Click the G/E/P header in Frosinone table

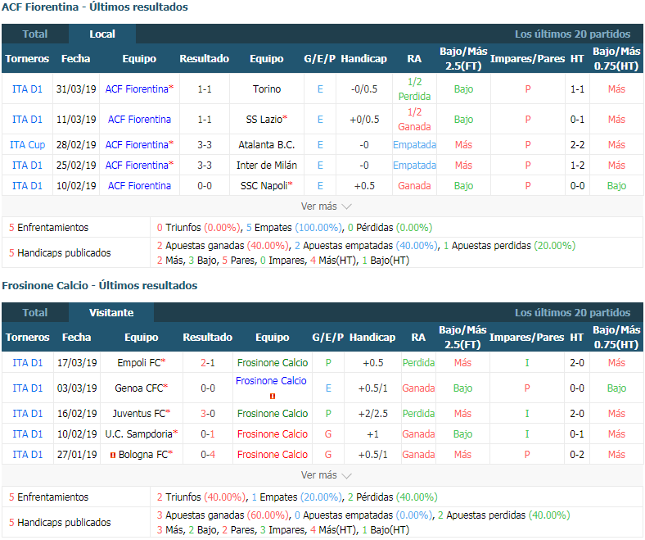pyautogui.click(x=328, y=338)
